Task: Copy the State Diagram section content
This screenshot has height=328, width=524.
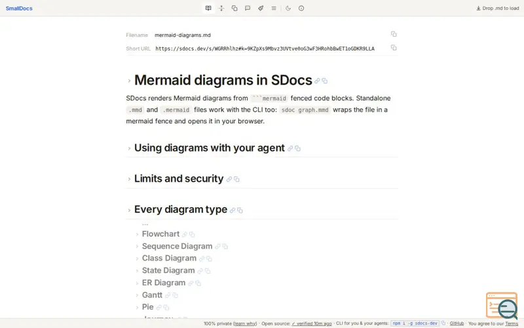Action: pos(207,271)
